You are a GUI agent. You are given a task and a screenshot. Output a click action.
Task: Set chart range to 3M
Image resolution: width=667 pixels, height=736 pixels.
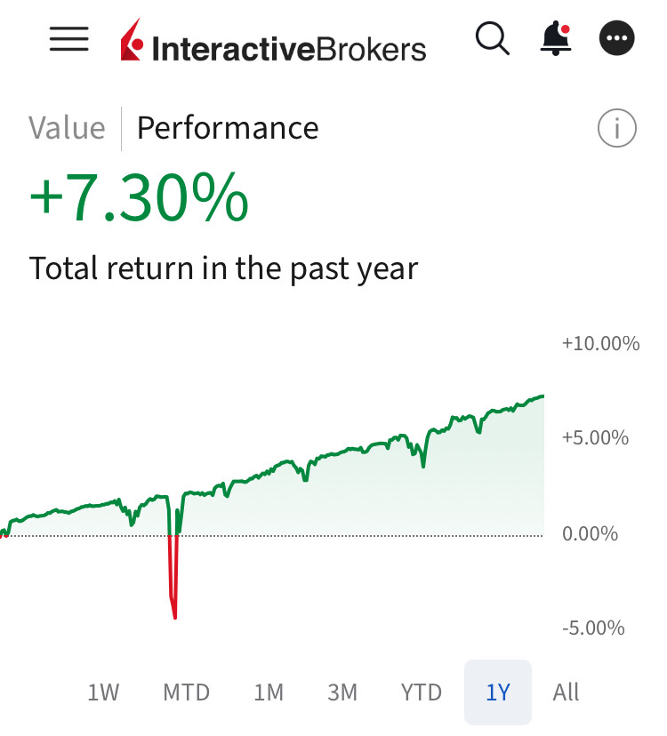342,692
